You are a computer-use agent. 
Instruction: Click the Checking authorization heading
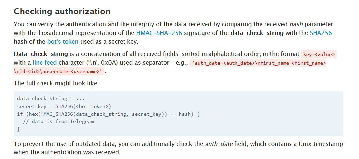tap(62, 12)
